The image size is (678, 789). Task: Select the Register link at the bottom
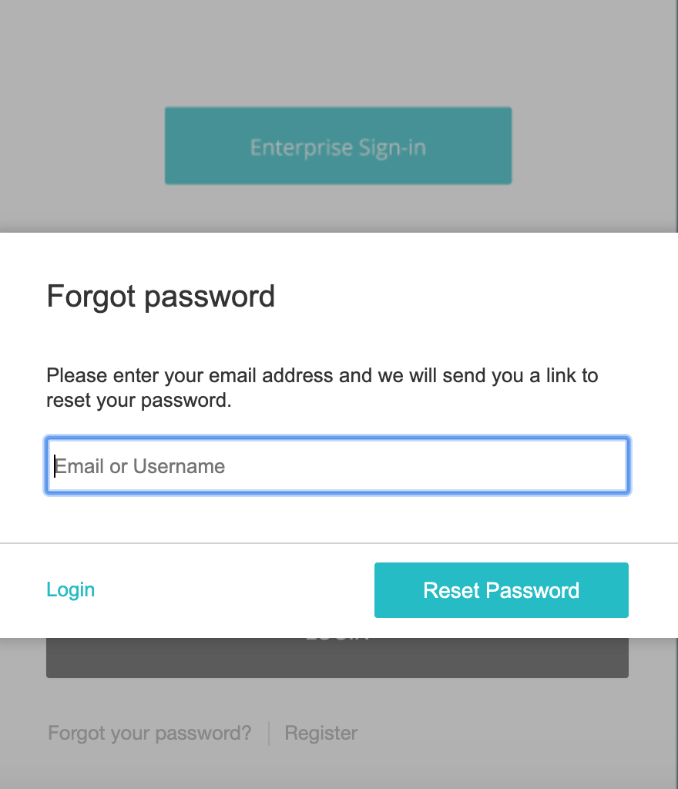pos(321,733)
